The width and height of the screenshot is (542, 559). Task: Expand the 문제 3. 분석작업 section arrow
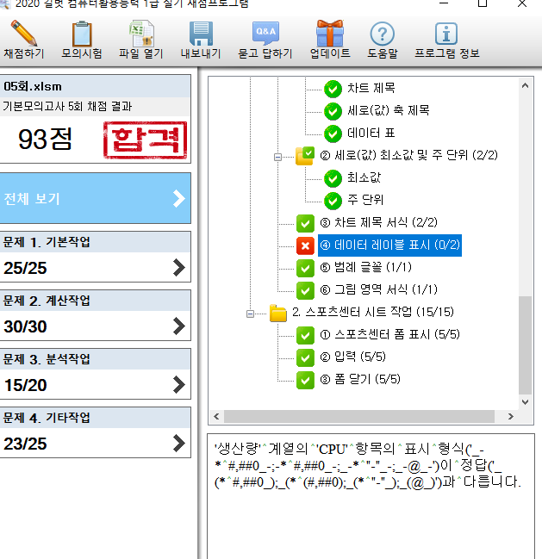coord(178,384)
